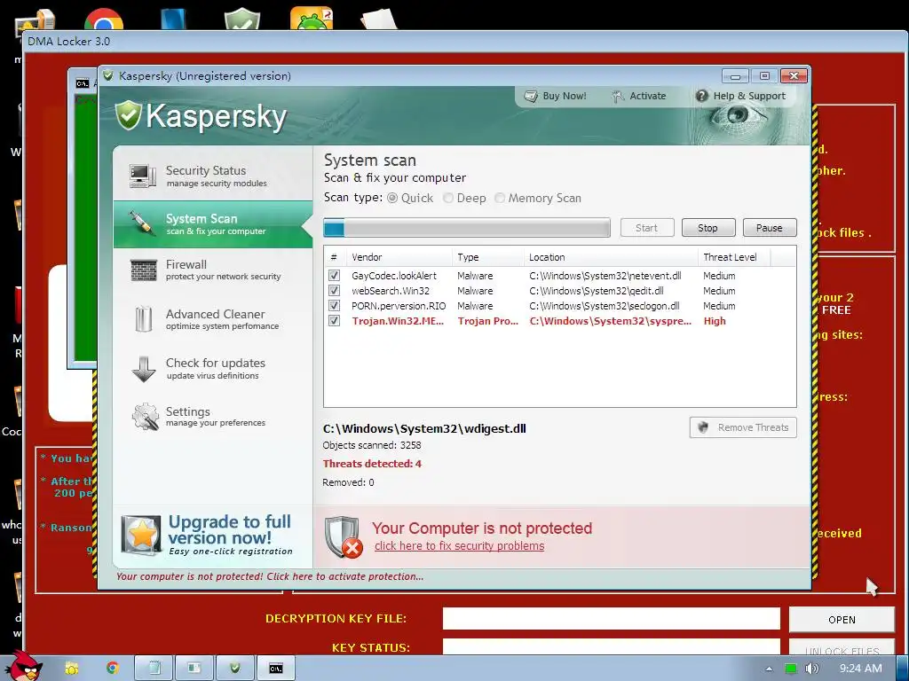Click High threat level cell

(715, 321)
